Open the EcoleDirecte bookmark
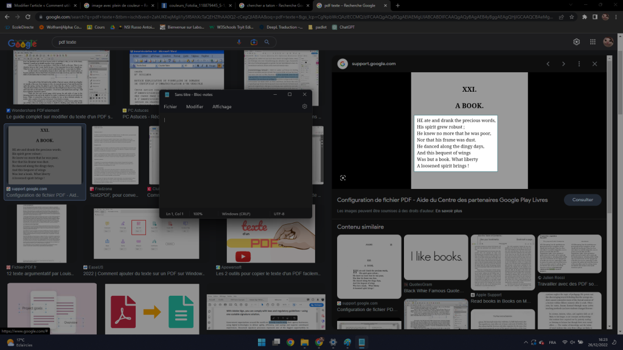Image resolution: width=623 pixels, height=350 pixels. point(20,27)
